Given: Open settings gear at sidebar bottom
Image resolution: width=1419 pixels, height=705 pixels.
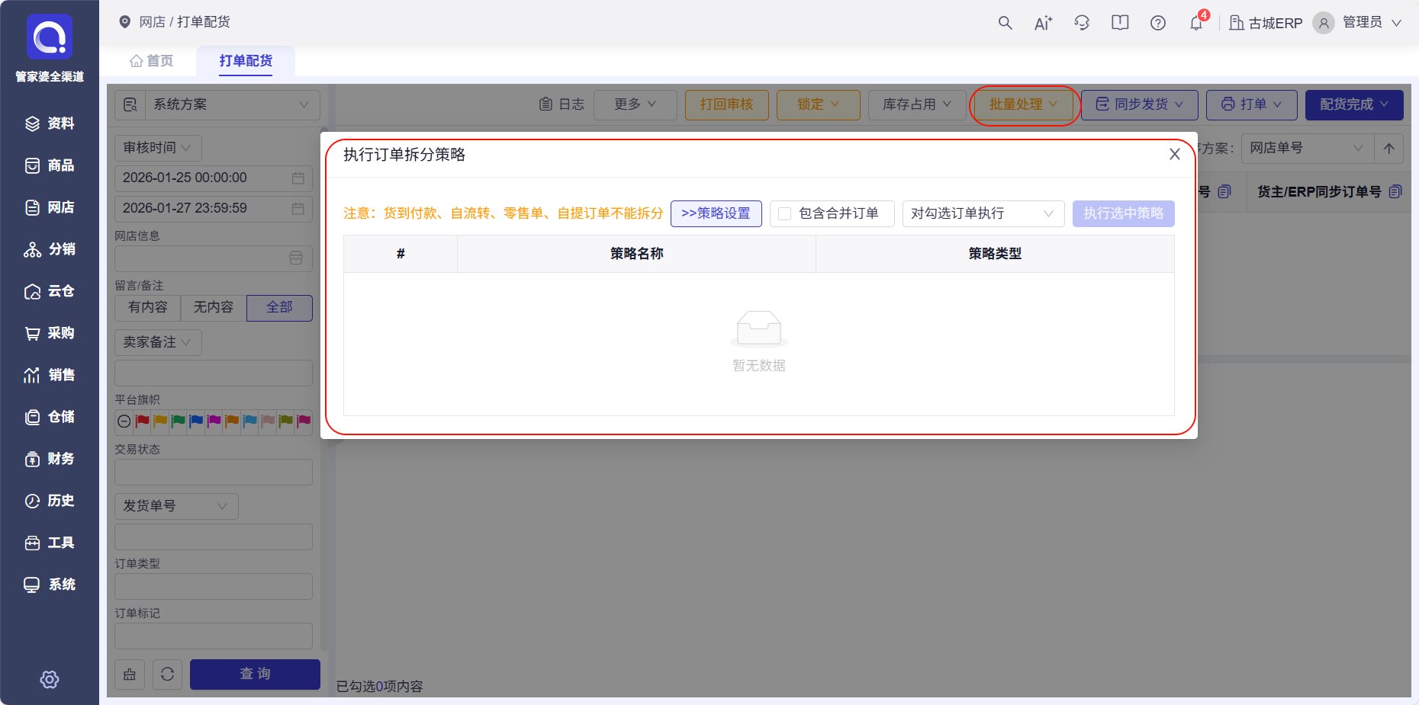Looking at the screenshot, I should click(50, 679).
